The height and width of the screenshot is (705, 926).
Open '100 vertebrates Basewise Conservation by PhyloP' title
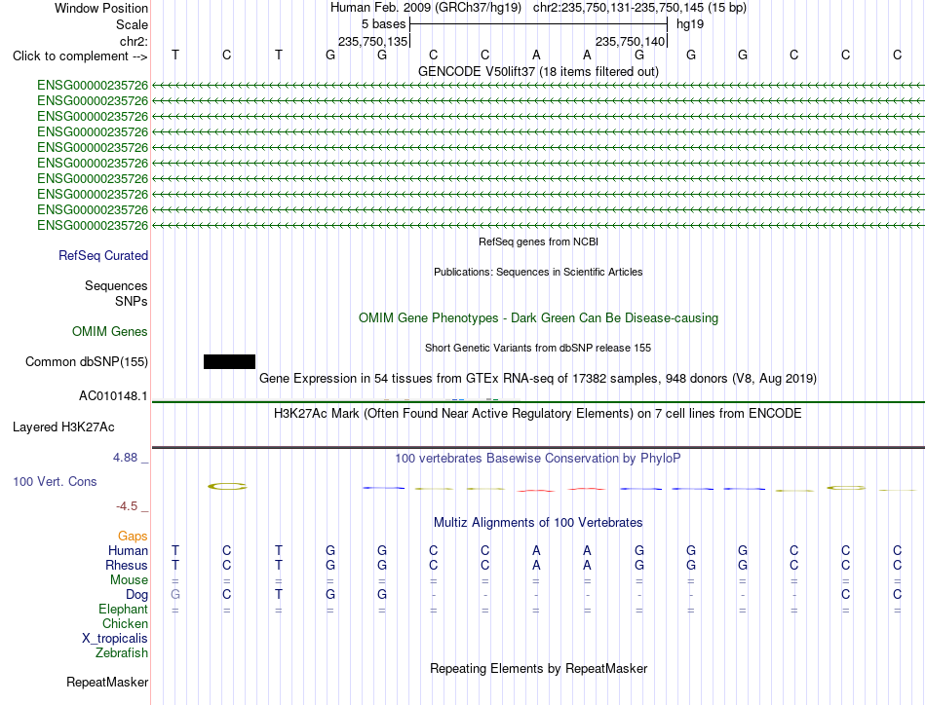(538, 459)
